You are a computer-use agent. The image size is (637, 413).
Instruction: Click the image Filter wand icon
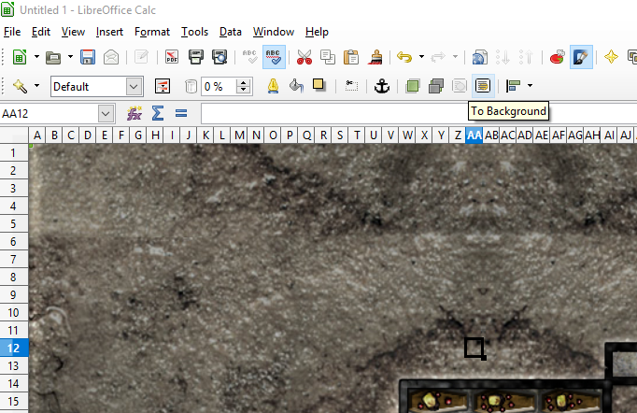(20, 86)
